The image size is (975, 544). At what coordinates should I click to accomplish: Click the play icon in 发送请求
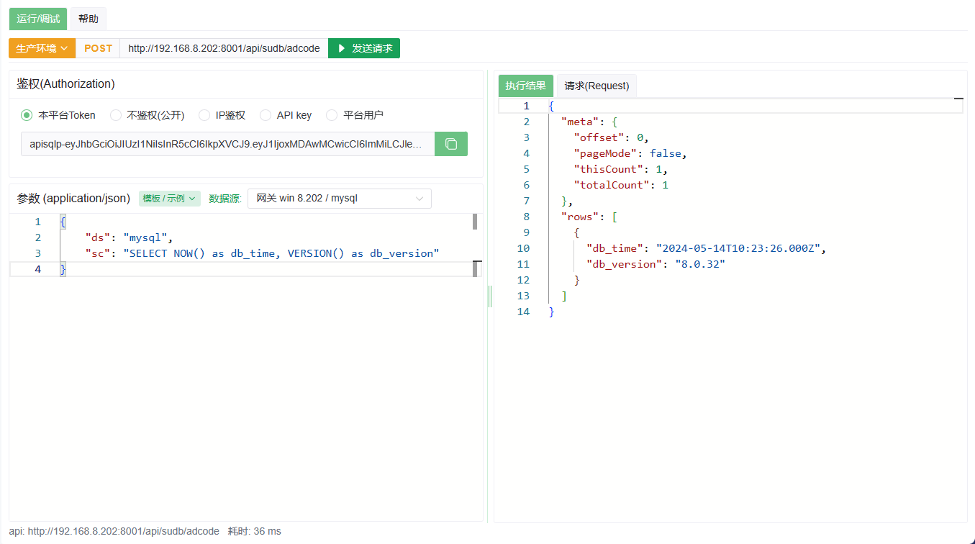342,48
